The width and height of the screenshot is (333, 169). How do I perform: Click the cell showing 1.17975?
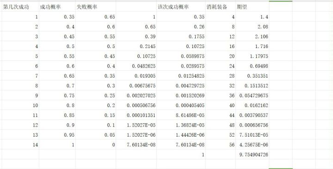(x=253, y=56)
